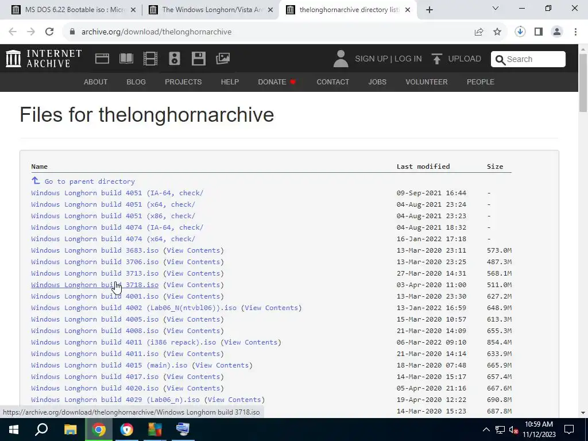Click the SIGN UP link

coord(372,59)
